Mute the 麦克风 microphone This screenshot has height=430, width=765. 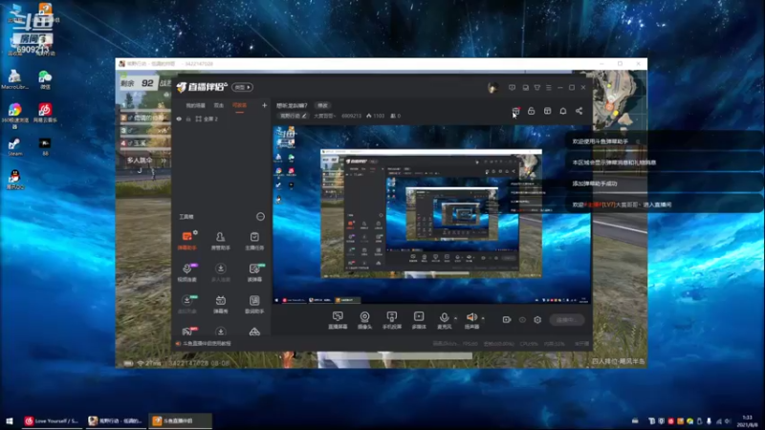(444, 320)
